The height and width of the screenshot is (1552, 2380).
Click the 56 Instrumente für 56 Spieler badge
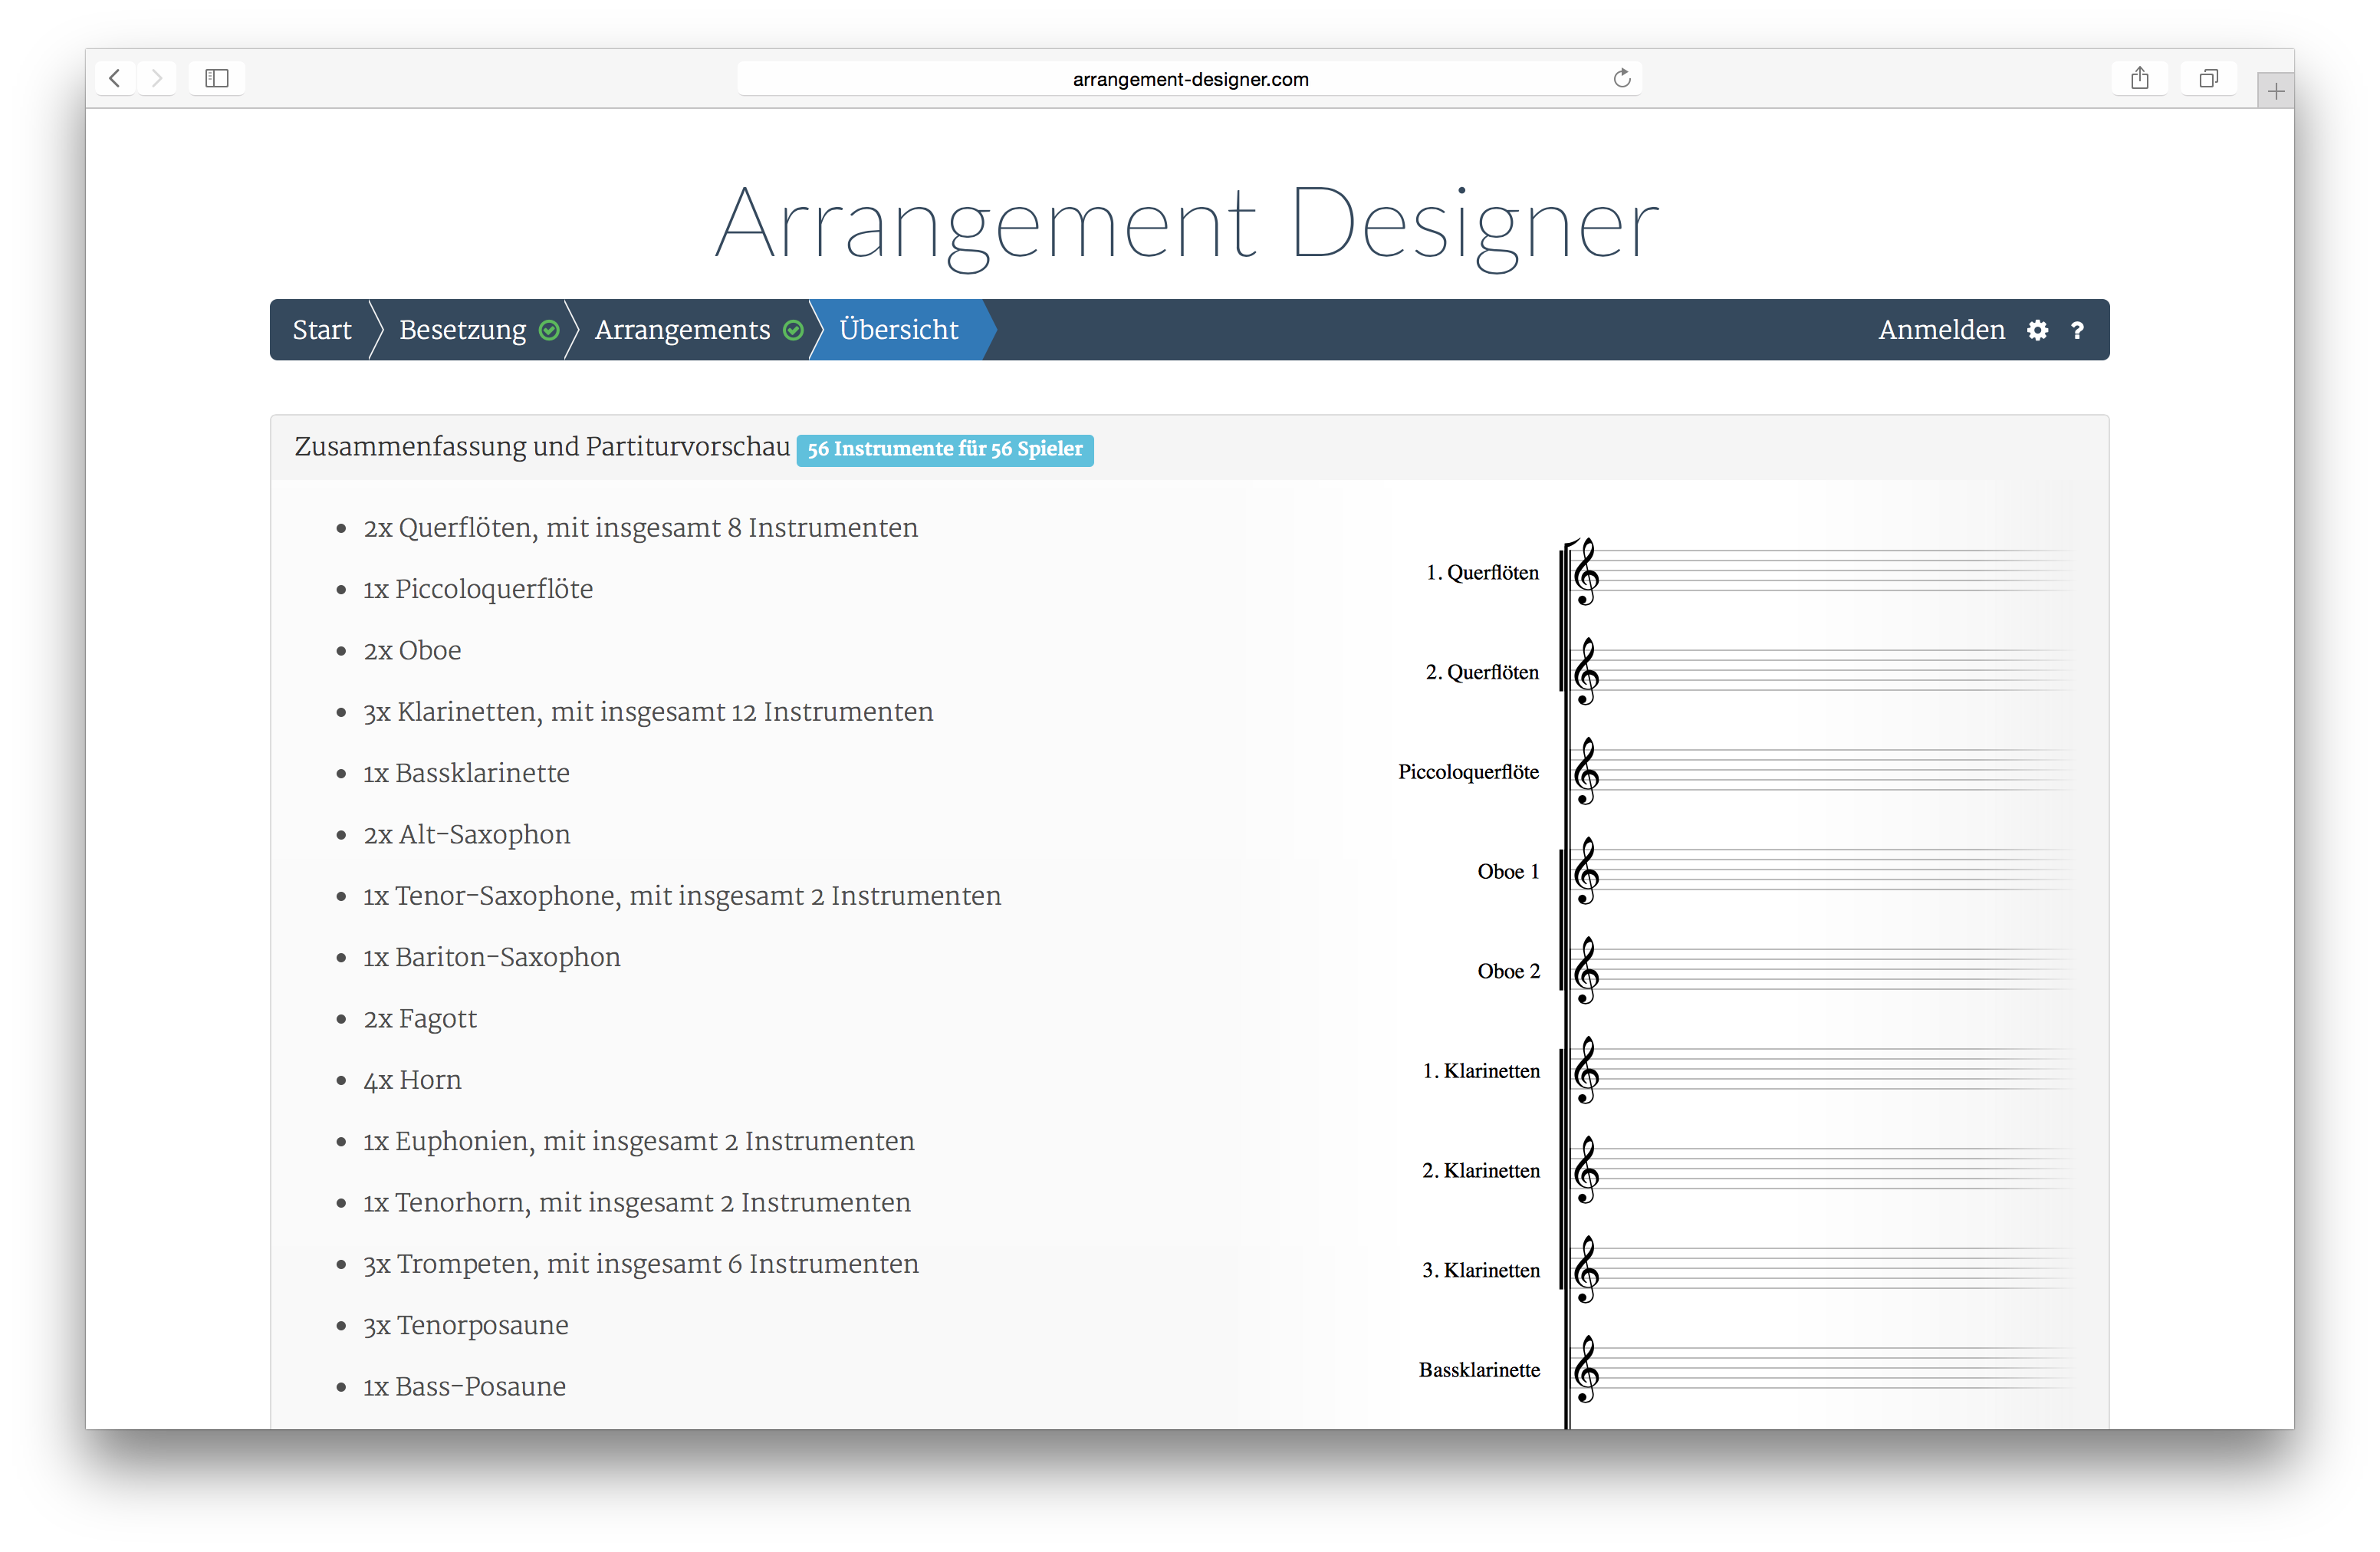[944, 449]
